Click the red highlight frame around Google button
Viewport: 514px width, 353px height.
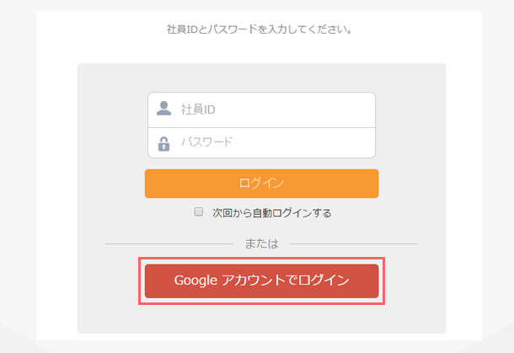point(261,259)
